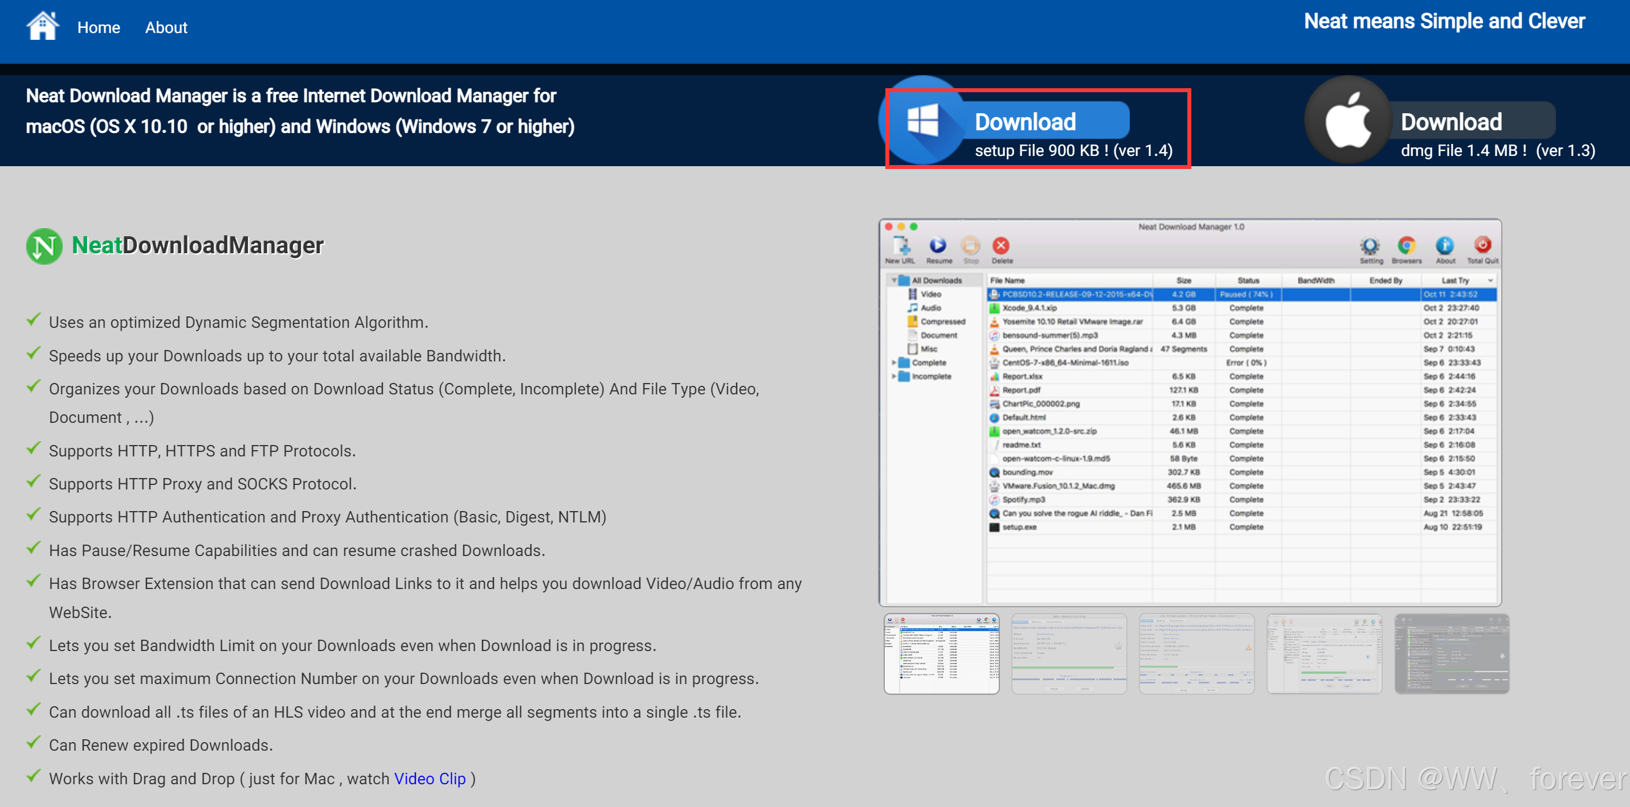Click the red Delete icon

point(1001,246)
